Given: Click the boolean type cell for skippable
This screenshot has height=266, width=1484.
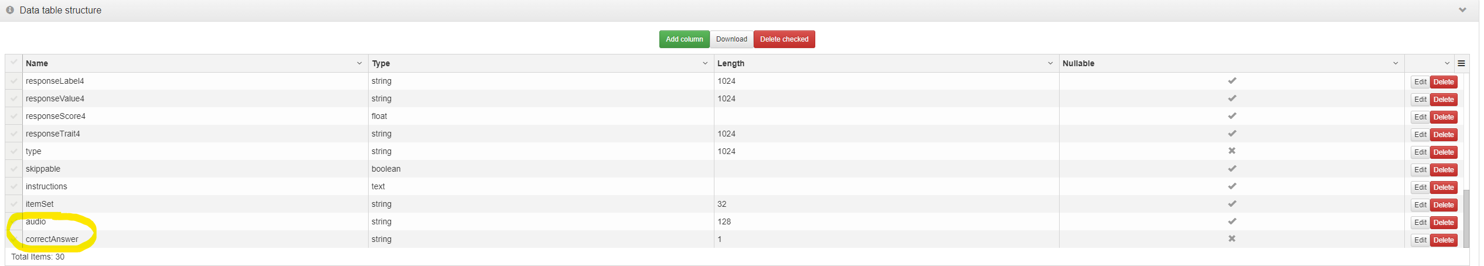Looking at the screenshot, I should click(x=541, y=169).
